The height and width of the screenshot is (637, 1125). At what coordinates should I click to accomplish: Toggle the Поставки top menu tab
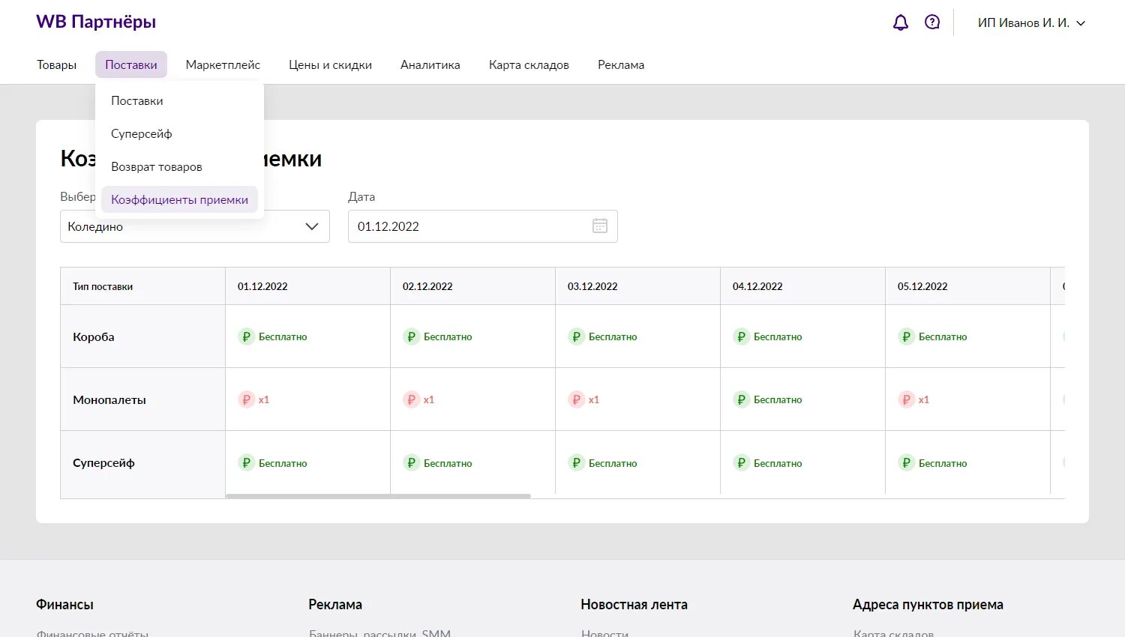pyautogui.click(x=131, y=64)
